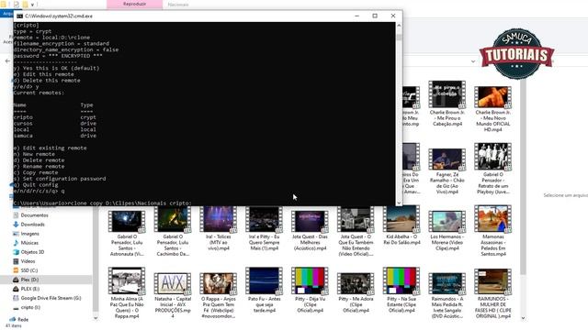Open the Documentos folder in sidebar

tap(34, 215)
